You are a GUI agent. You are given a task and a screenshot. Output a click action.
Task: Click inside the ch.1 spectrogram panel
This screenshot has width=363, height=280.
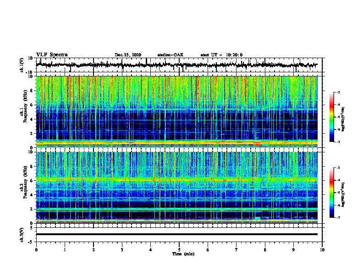click(177, 112)
